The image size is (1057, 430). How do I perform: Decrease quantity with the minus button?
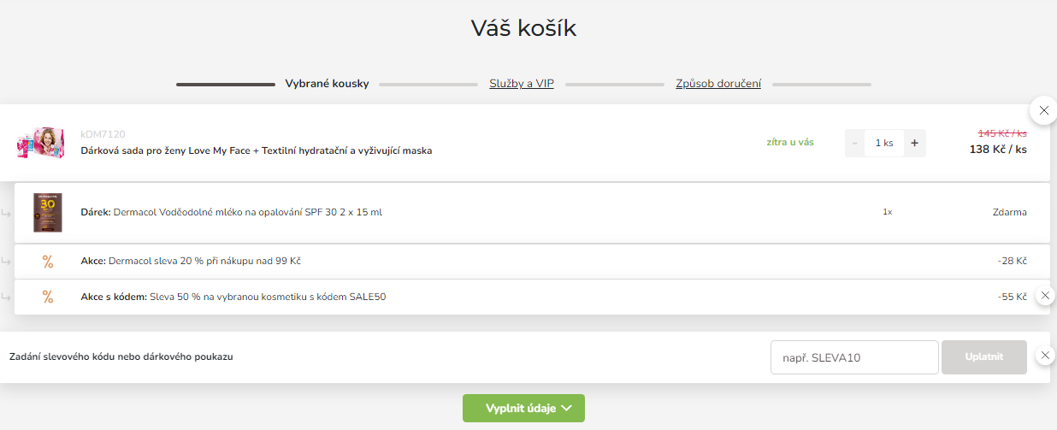tap(855, 143)
